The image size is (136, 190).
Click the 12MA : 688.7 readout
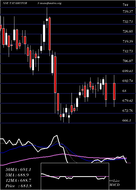click(18, 180)
